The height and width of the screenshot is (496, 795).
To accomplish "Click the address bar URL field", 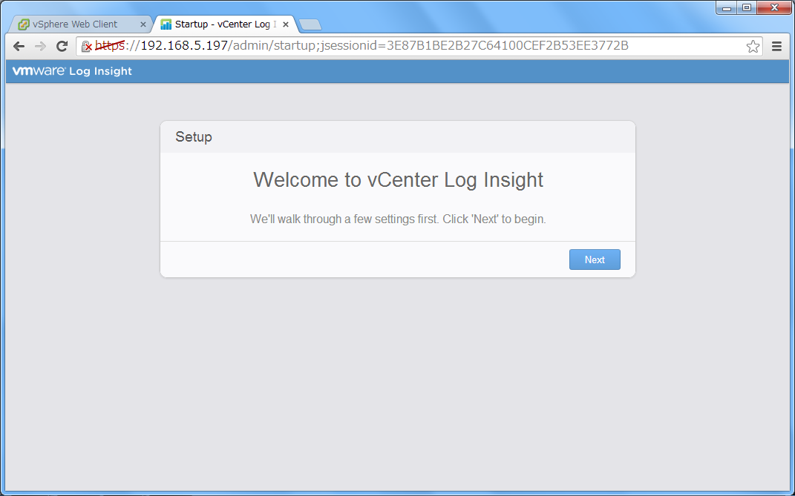I will [416, 46].
